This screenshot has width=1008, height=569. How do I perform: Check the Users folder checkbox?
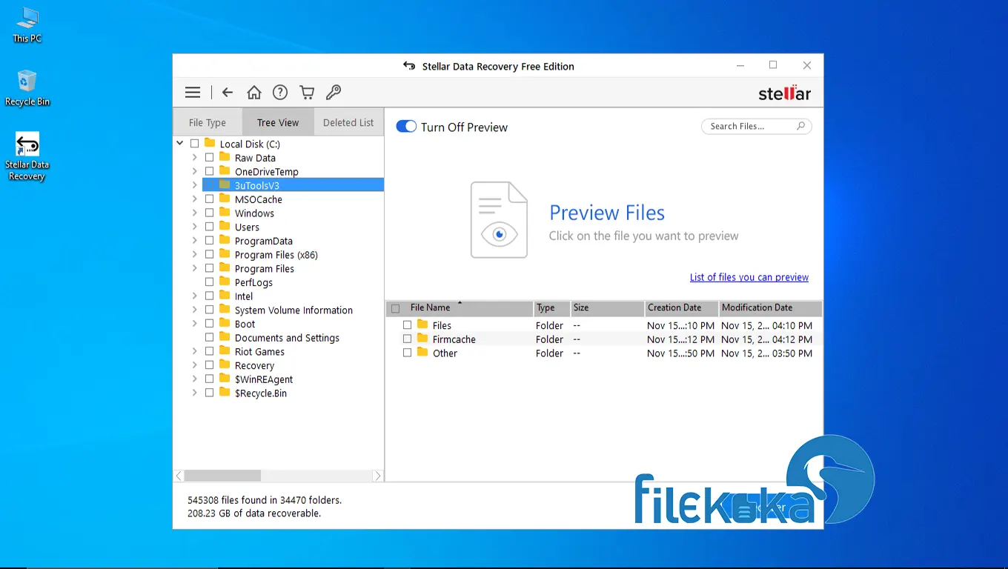209,227
